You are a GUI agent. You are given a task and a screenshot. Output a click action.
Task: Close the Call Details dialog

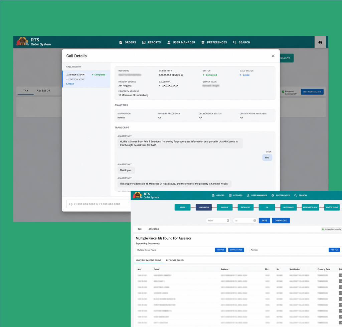click(273, 56)
